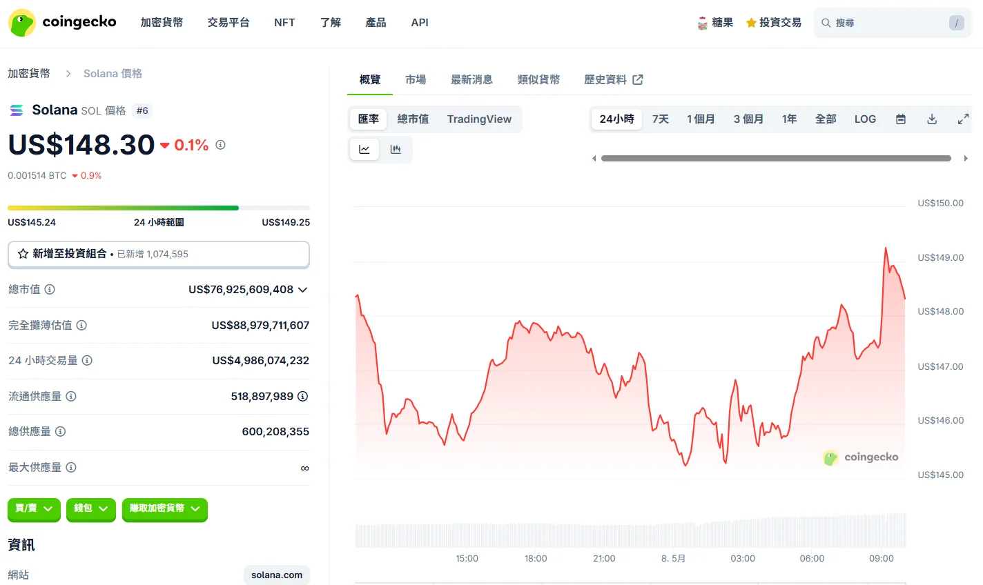Click star icon in 新增至投資組合 button
This screenshot has height=585, width=983.
(23, 254)
